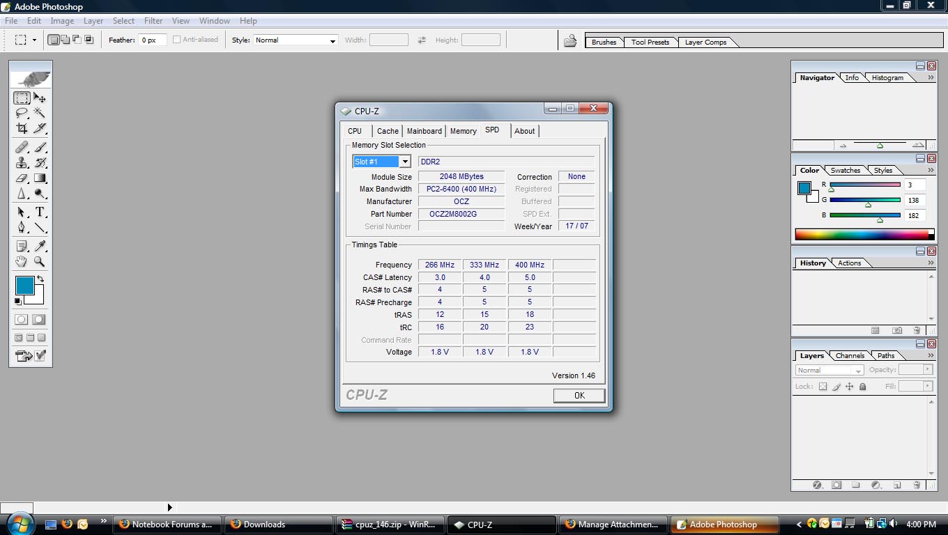Enable Quick Mask mode
The width and height of the screenshot is (948, 535).
coord(39,320)
